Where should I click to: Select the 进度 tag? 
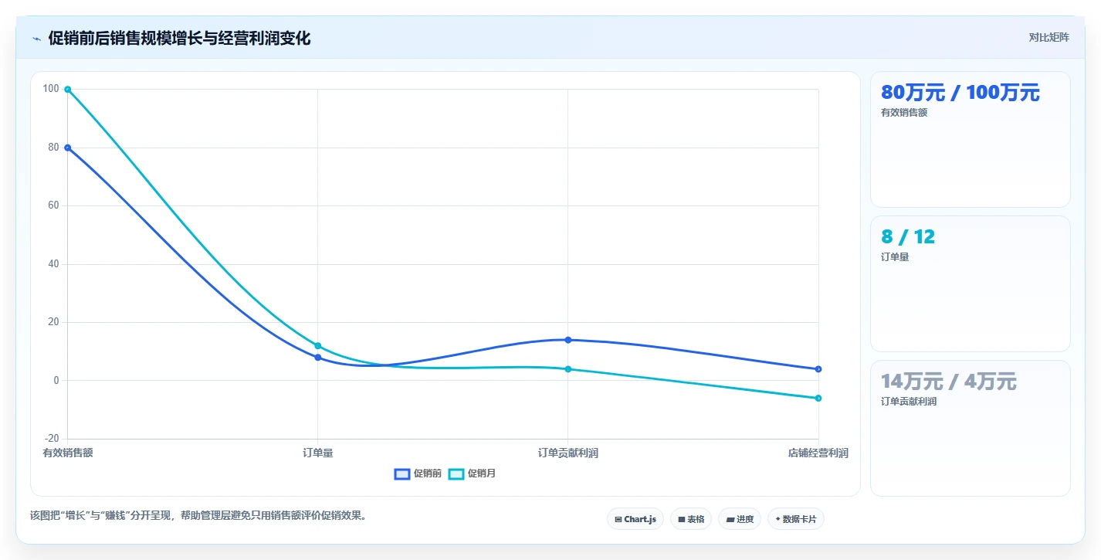click(740, 519)
